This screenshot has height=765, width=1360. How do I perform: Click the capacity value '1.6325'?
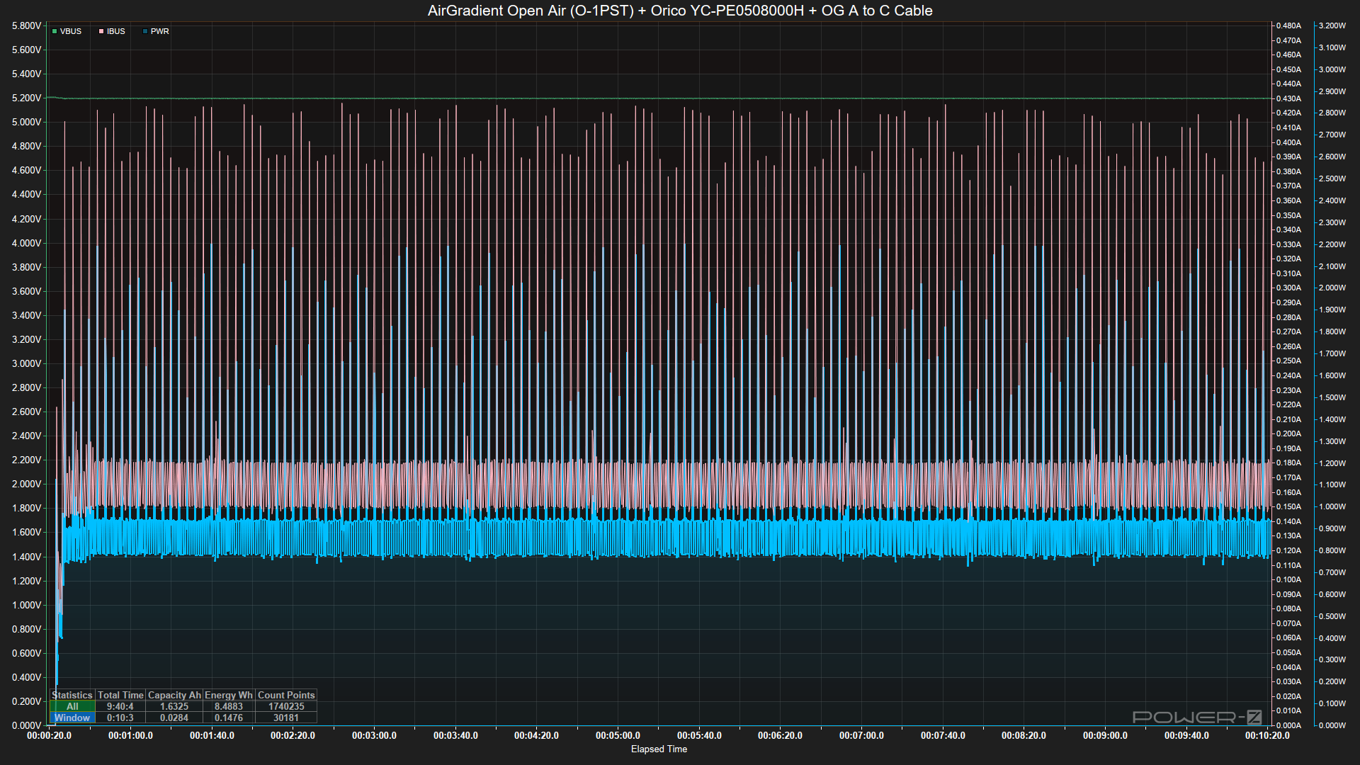(x=174, y=706)
